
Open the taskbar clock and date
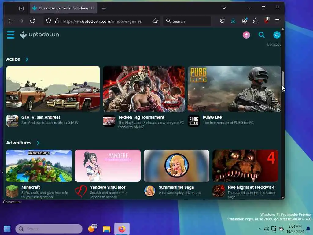(x=295, y=229)
